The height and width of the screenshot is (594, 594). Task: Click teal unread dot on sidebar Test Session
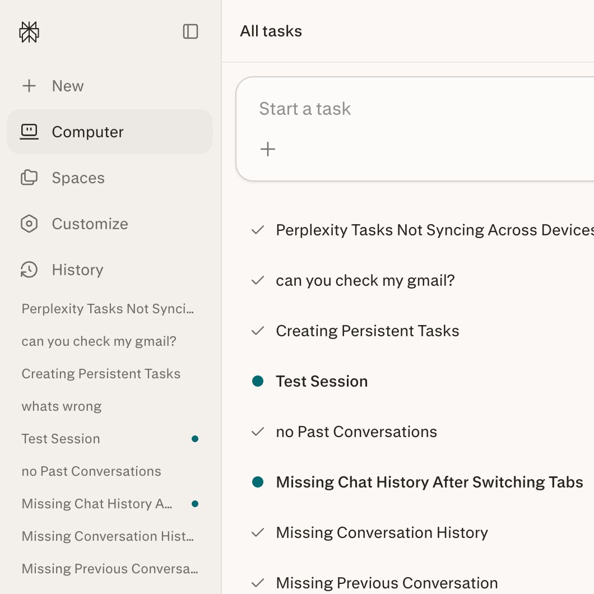195,439
